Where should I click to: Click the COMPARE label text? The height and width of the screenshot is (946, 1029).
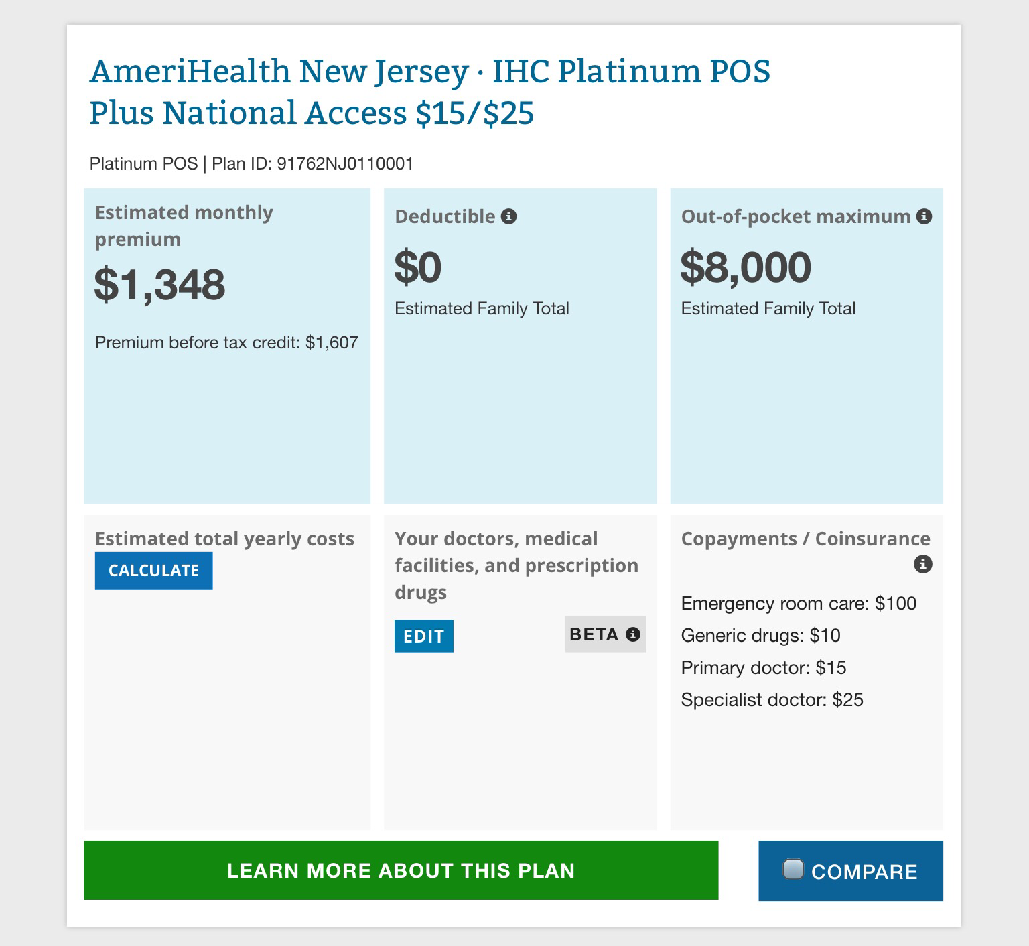click(x=864, y=872)
